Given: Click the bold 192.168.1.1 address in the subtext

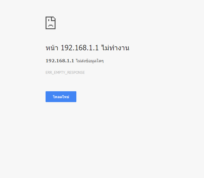Looking at the screenshot, I should click(60, 61).
